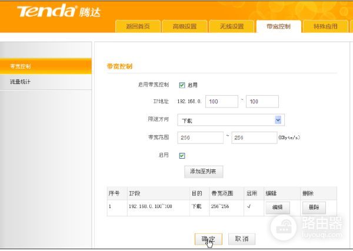The width and height of the screenshot is (353, 251).
Task: Open 流量统计 in the left sidebar
Action: pyautogui.click(x=45, y=82)
